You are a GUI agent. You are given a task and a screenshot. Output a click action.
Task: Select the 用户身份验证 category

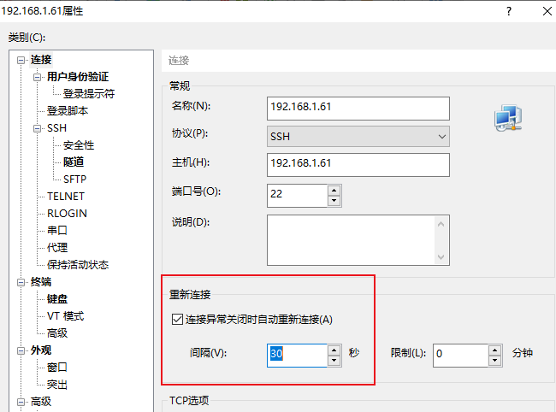[78, 77]
